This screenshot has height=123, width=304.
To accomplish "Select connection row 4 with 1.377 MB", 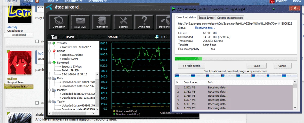I will coord(234,100).
